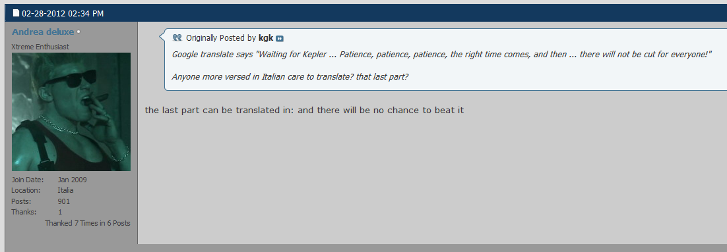This screenshot has width=727, height=252.
Task: Click the quoted Google translate sentence
Action: 441,54
